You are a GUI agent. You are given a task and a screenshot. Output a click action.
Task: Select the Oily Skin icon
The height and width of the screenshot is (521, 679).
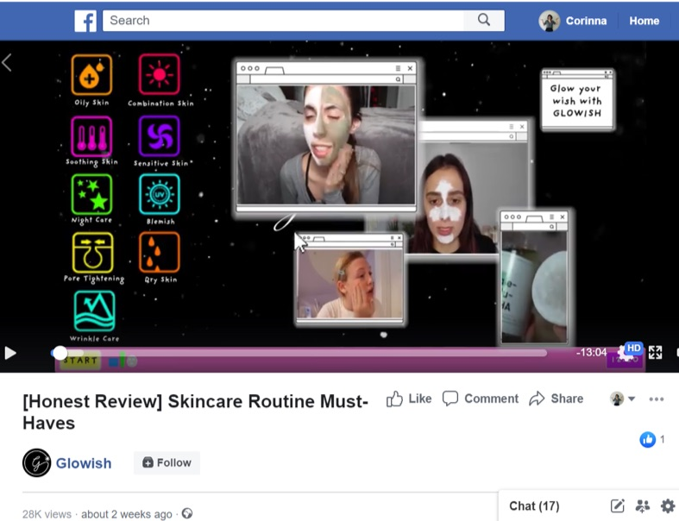tap(91, 74)
